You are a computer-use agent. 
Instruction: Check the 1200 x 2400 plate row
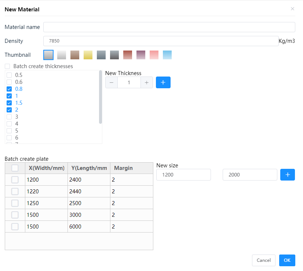click(15, 180)
